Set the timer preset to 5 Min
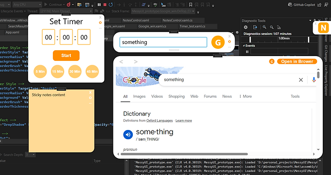Viewport: 331px width, 175px height. tap(40, 72)
